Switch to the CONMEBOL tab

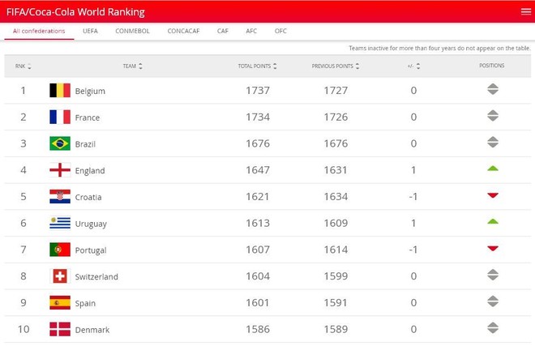[x=132, y=31]
